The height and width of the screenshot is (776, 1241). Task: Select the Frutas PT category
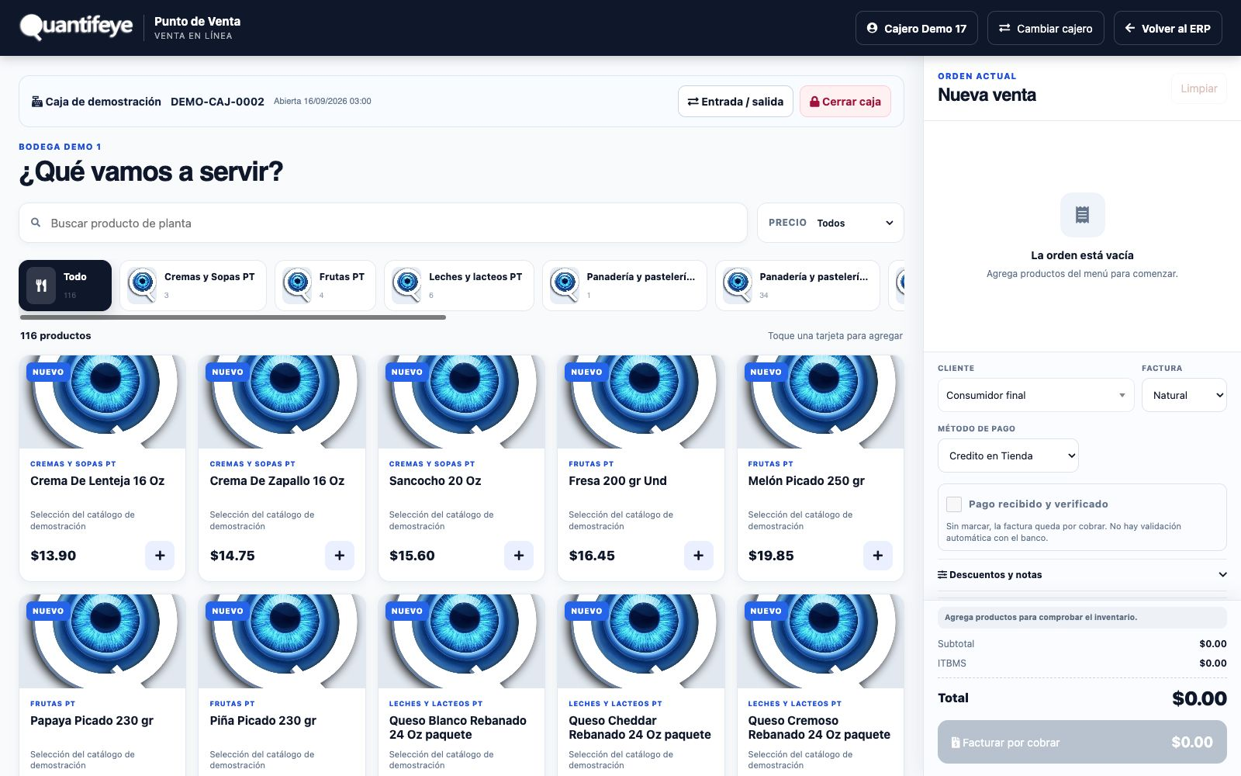click(x=325, y=286)
